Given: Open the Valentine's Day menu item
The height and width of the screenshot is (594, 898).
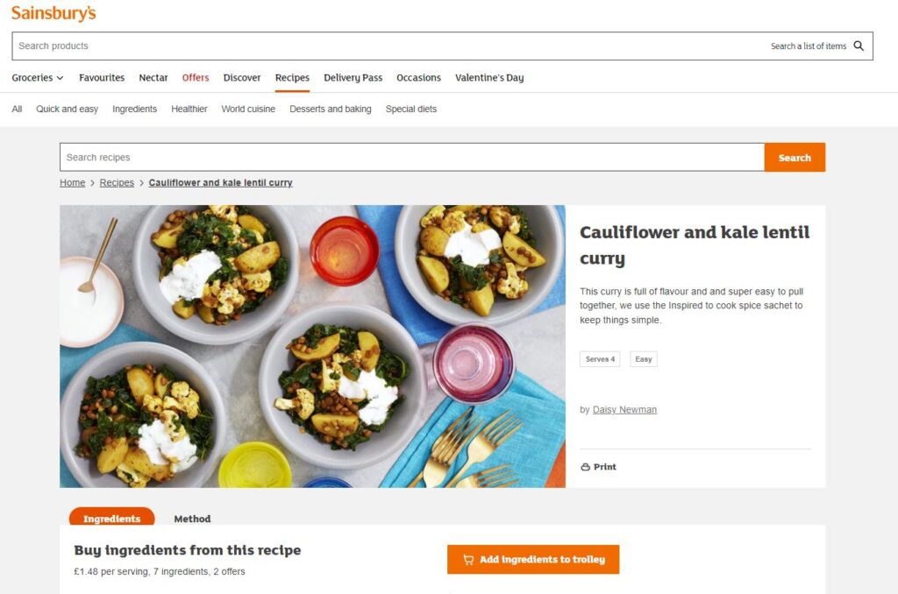Looking at the screenshot, I should [x=489, y=78].
